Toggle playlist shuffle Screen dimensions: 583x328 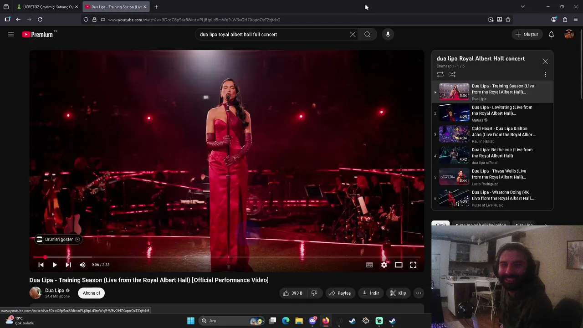pos(452,74)
